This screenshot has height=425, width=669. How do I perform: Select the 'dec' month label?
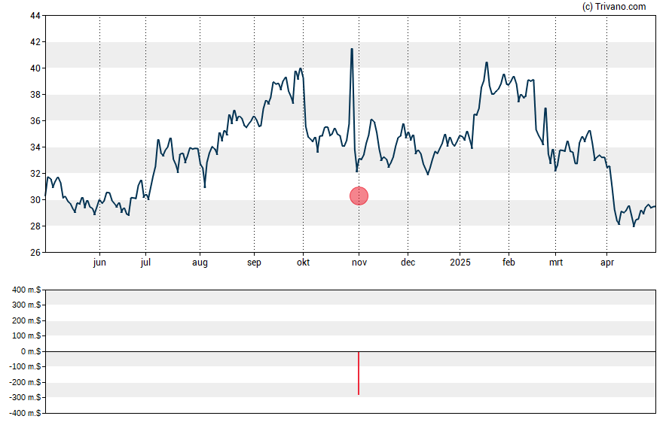[408, 263]
